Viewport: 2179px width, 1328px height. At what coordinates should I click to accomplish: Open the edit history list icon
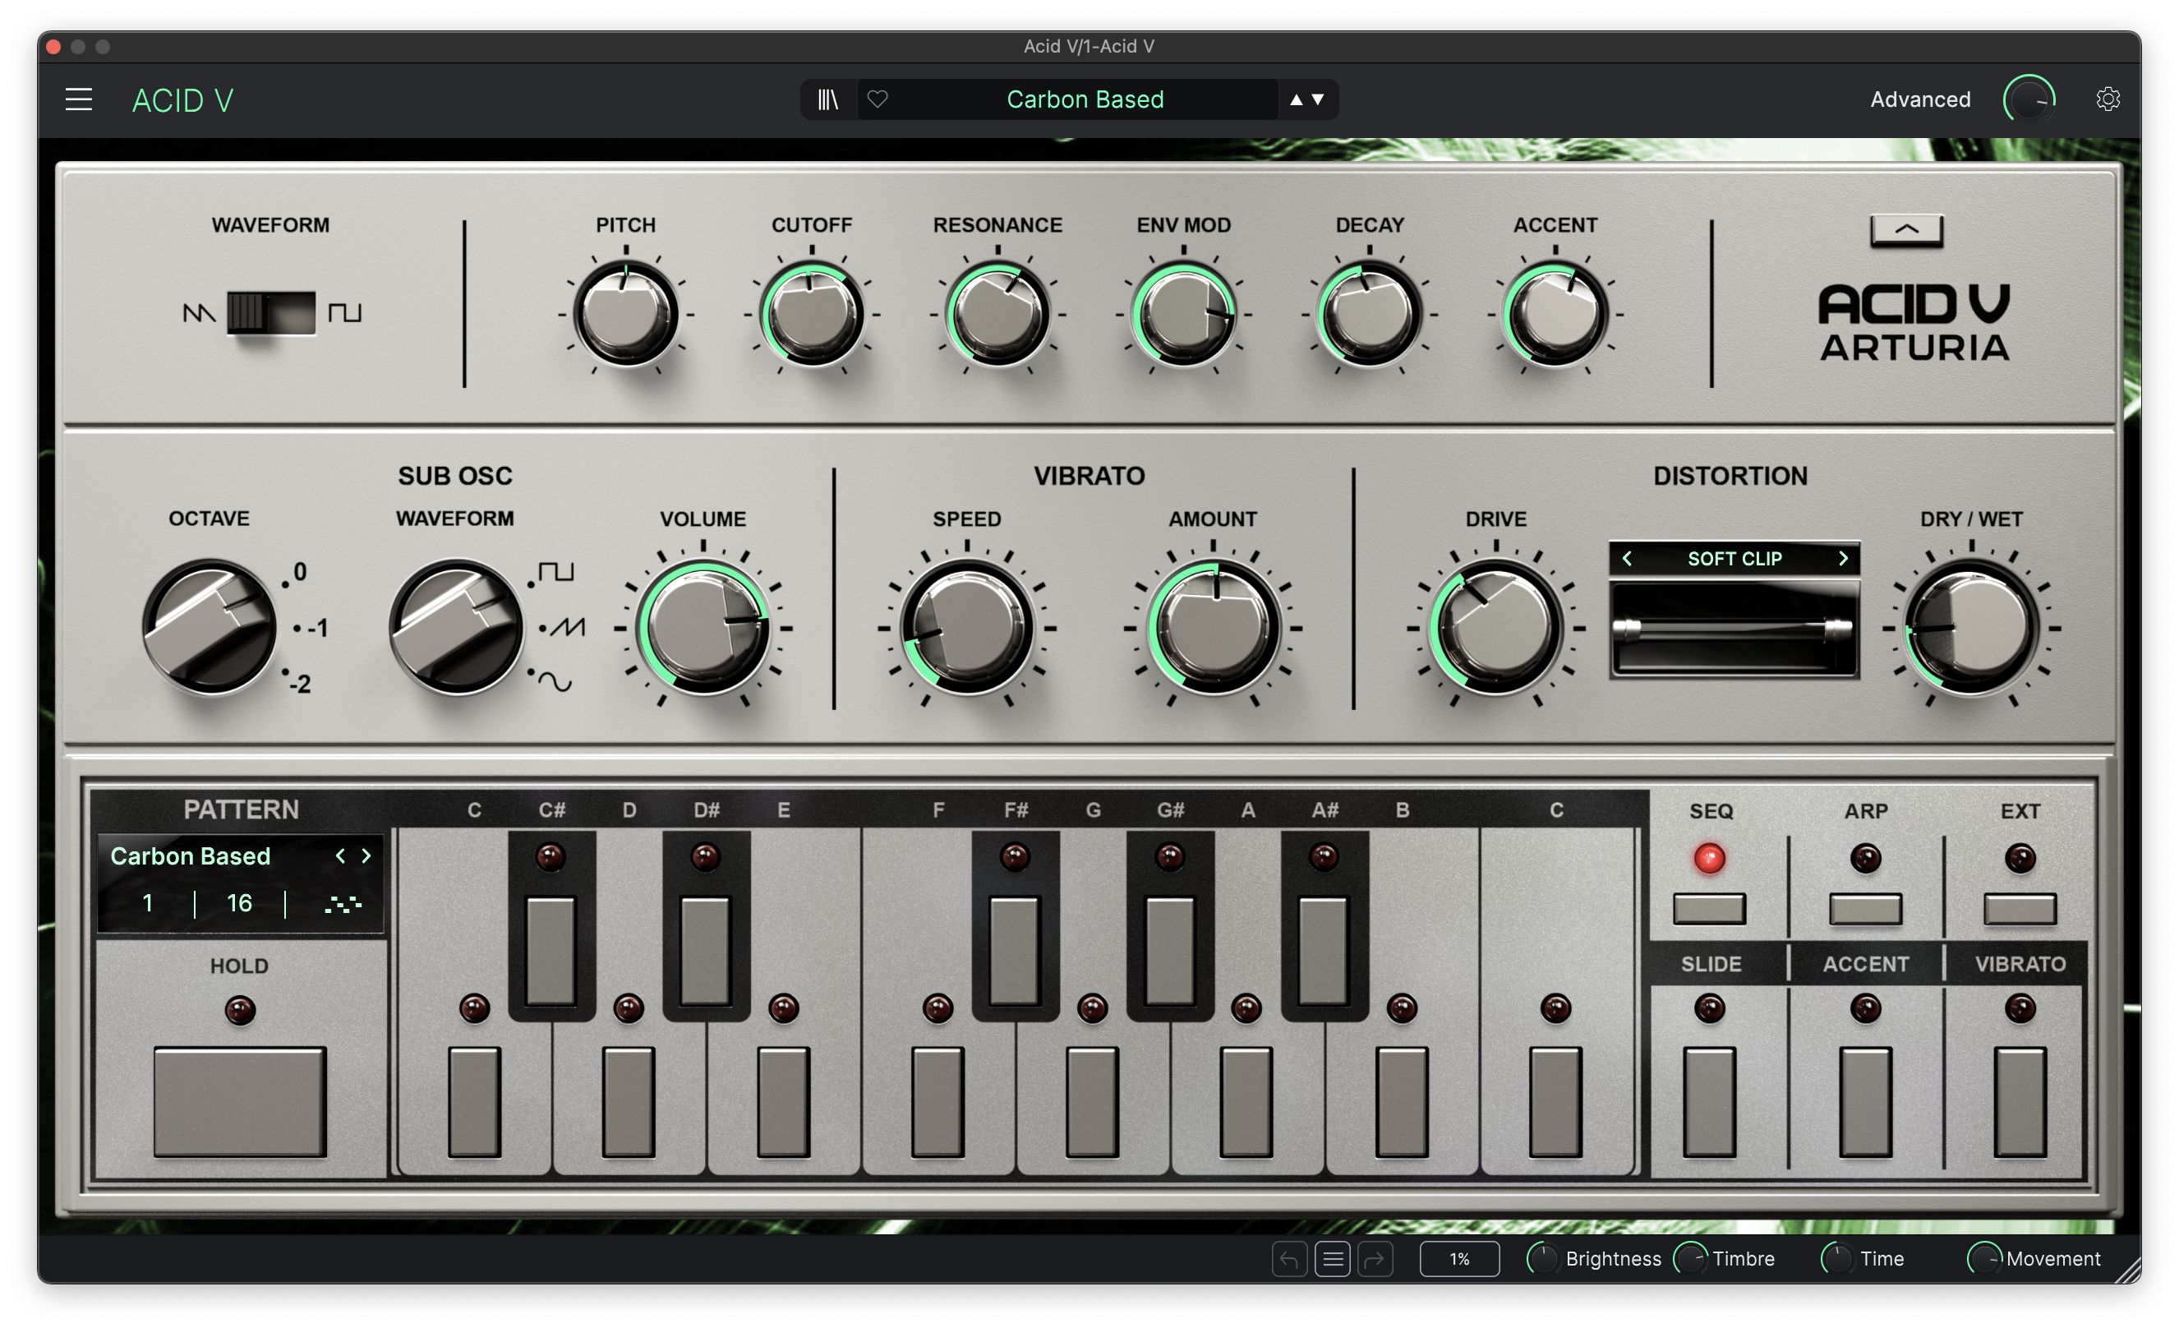point(1332,1259)
